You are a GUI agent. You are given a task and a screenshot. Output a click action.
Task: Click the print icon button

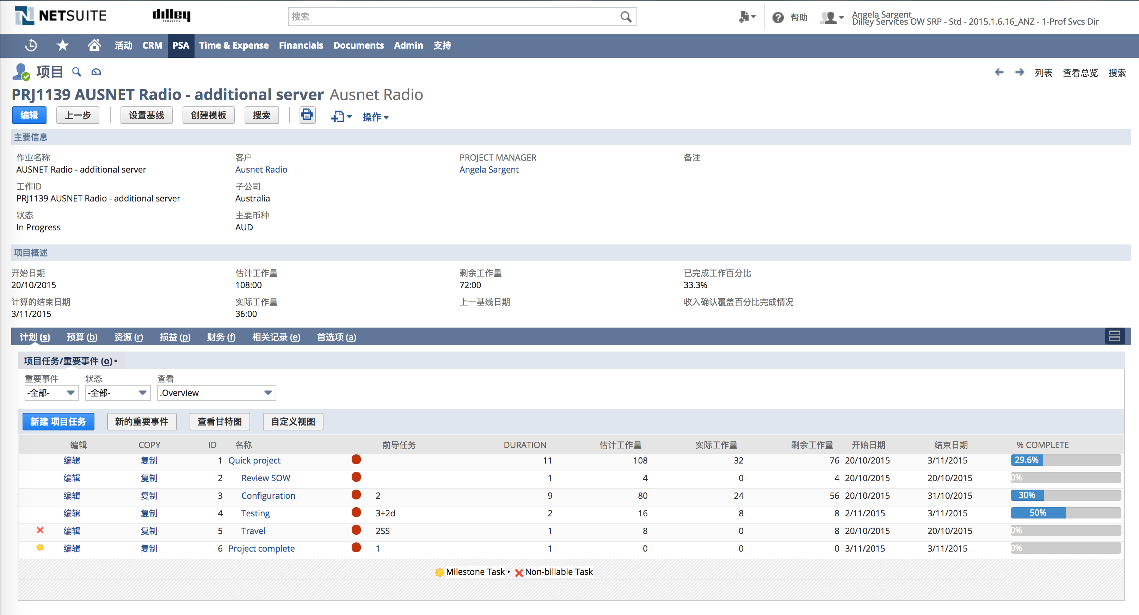pos(307,115)
